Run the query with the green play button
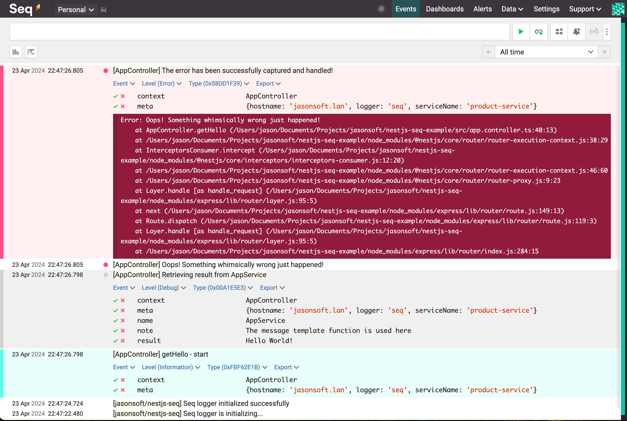The image size is (627, 421). [x=521, y=32]
